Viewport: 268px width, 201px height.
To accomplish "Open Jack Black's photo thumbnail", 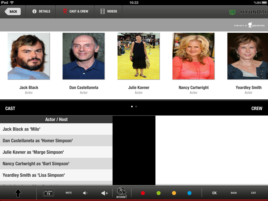I will click(29, 56).
